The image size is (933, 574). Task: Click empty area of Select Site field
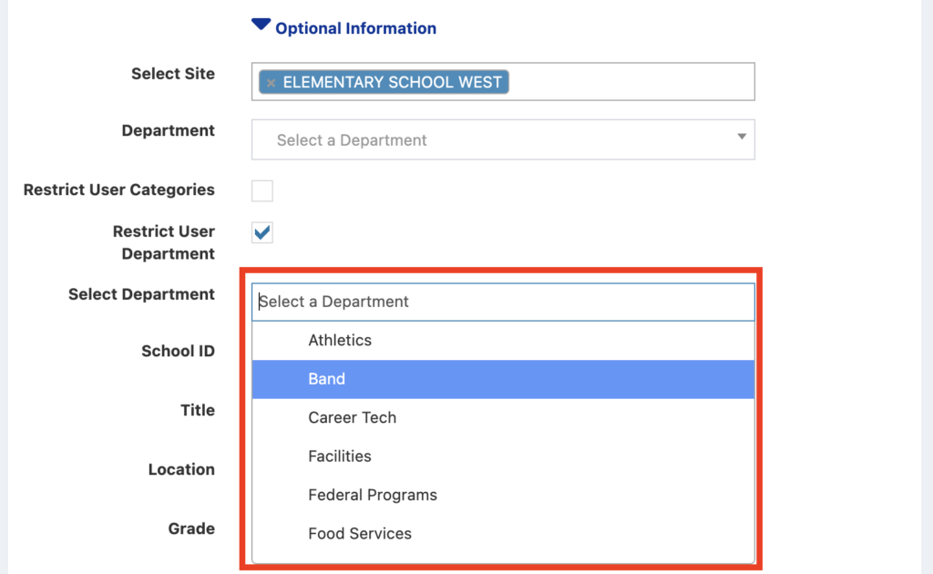tap(629, 82)
